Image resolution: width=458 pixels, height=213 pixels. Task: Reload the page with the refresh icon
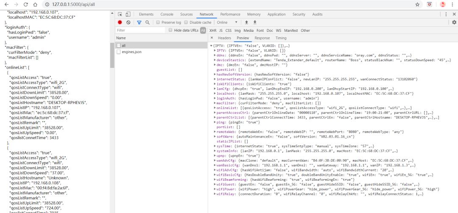click(25, 5)
